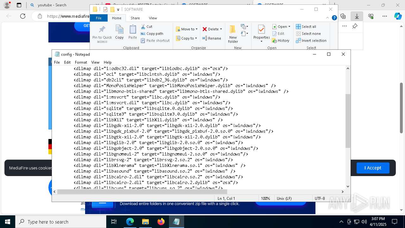Screen dimensions: 405x228
Task: Open Explorer File tab
Action: tap(99, 18)
